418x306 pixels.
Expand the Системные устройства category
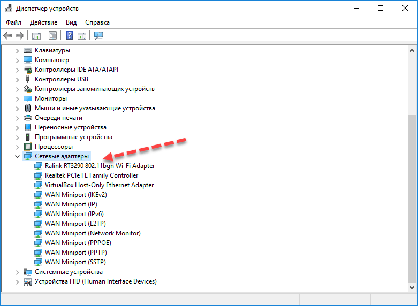tap(17, 272)
